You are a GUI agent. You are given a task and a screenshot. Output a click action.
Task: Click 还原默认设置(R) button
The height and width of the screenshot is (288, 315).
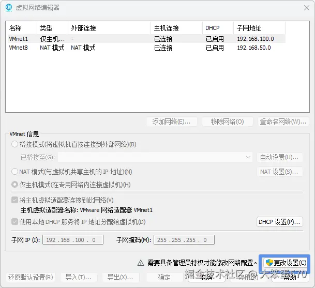pos(31,277)
